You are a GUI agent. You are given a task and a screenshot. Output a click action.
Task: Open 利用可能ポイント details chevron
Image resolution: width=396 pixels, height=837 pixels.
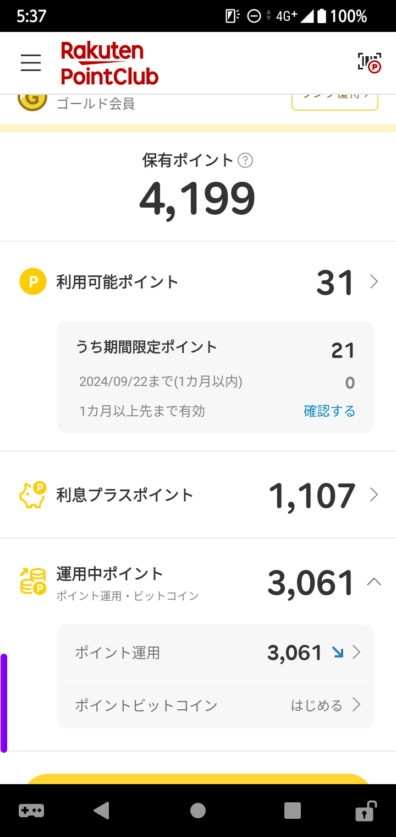tap(374, 282)
